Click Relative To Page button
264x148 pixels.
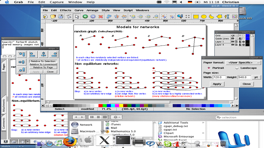[x=43, y=67]
